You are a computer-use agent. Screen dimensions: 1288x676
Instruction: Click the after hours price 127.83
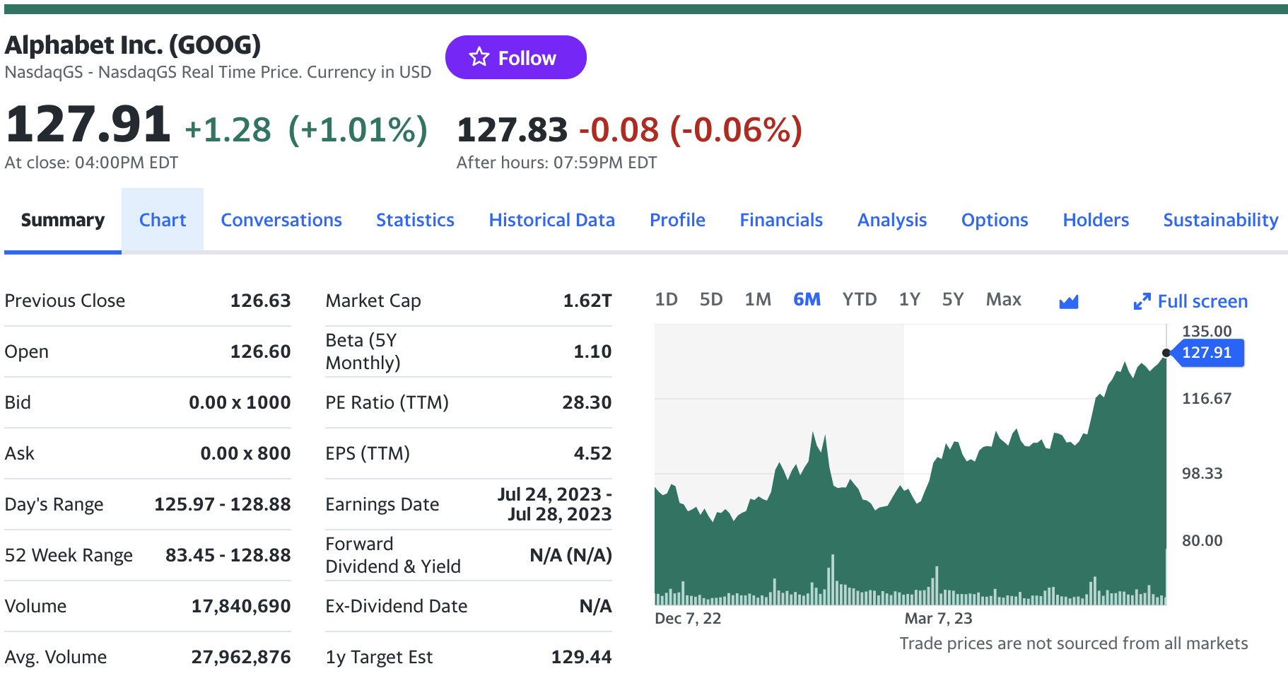coord(512,129)
